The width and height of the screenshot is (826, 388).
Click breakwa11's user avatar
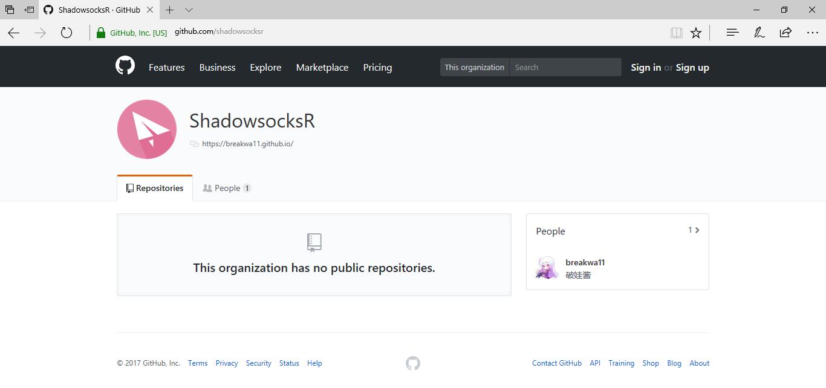click(547, 268)
